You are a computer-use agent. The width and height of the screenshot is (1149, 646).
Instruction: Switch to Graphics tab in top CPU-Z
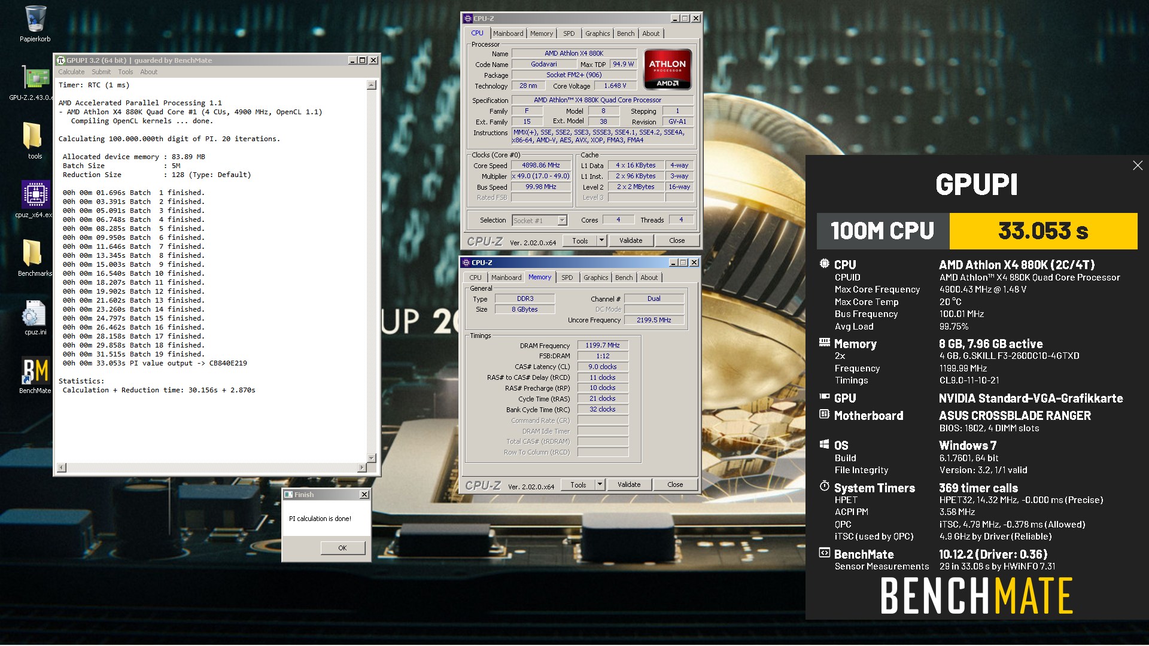[x=598, y=33]
